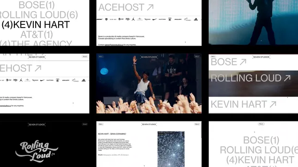Click the arrow icon next to KEVIN HART
The height and width of the screenshot is (167, 298).
pos(273,104)
